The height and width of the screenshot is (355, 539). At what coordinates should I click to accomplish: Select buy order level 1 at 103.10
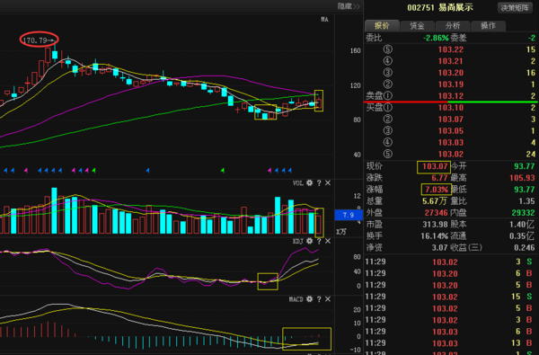pyautogui.click(x=451, y=108)
